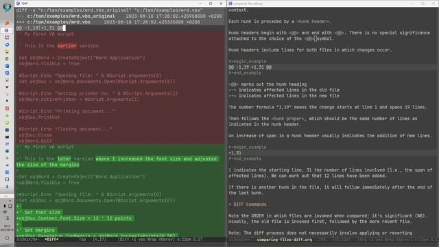Viewport: 439px width, 247px height.
Task: Fold the '* DIFF Commands' org heading
Action: pos(248,204)
